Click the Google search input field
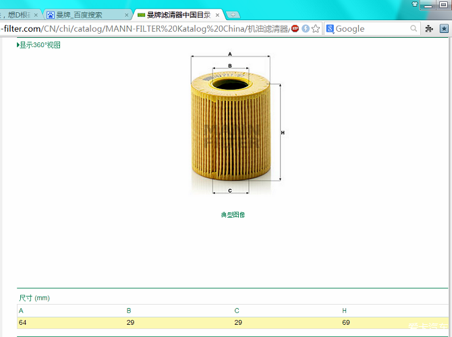 372,28
